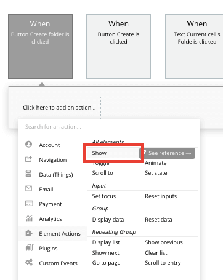Open the Navigation action category
Viewport: 223px width, 280px height.
pyautogui.click(x=53, y=160)
